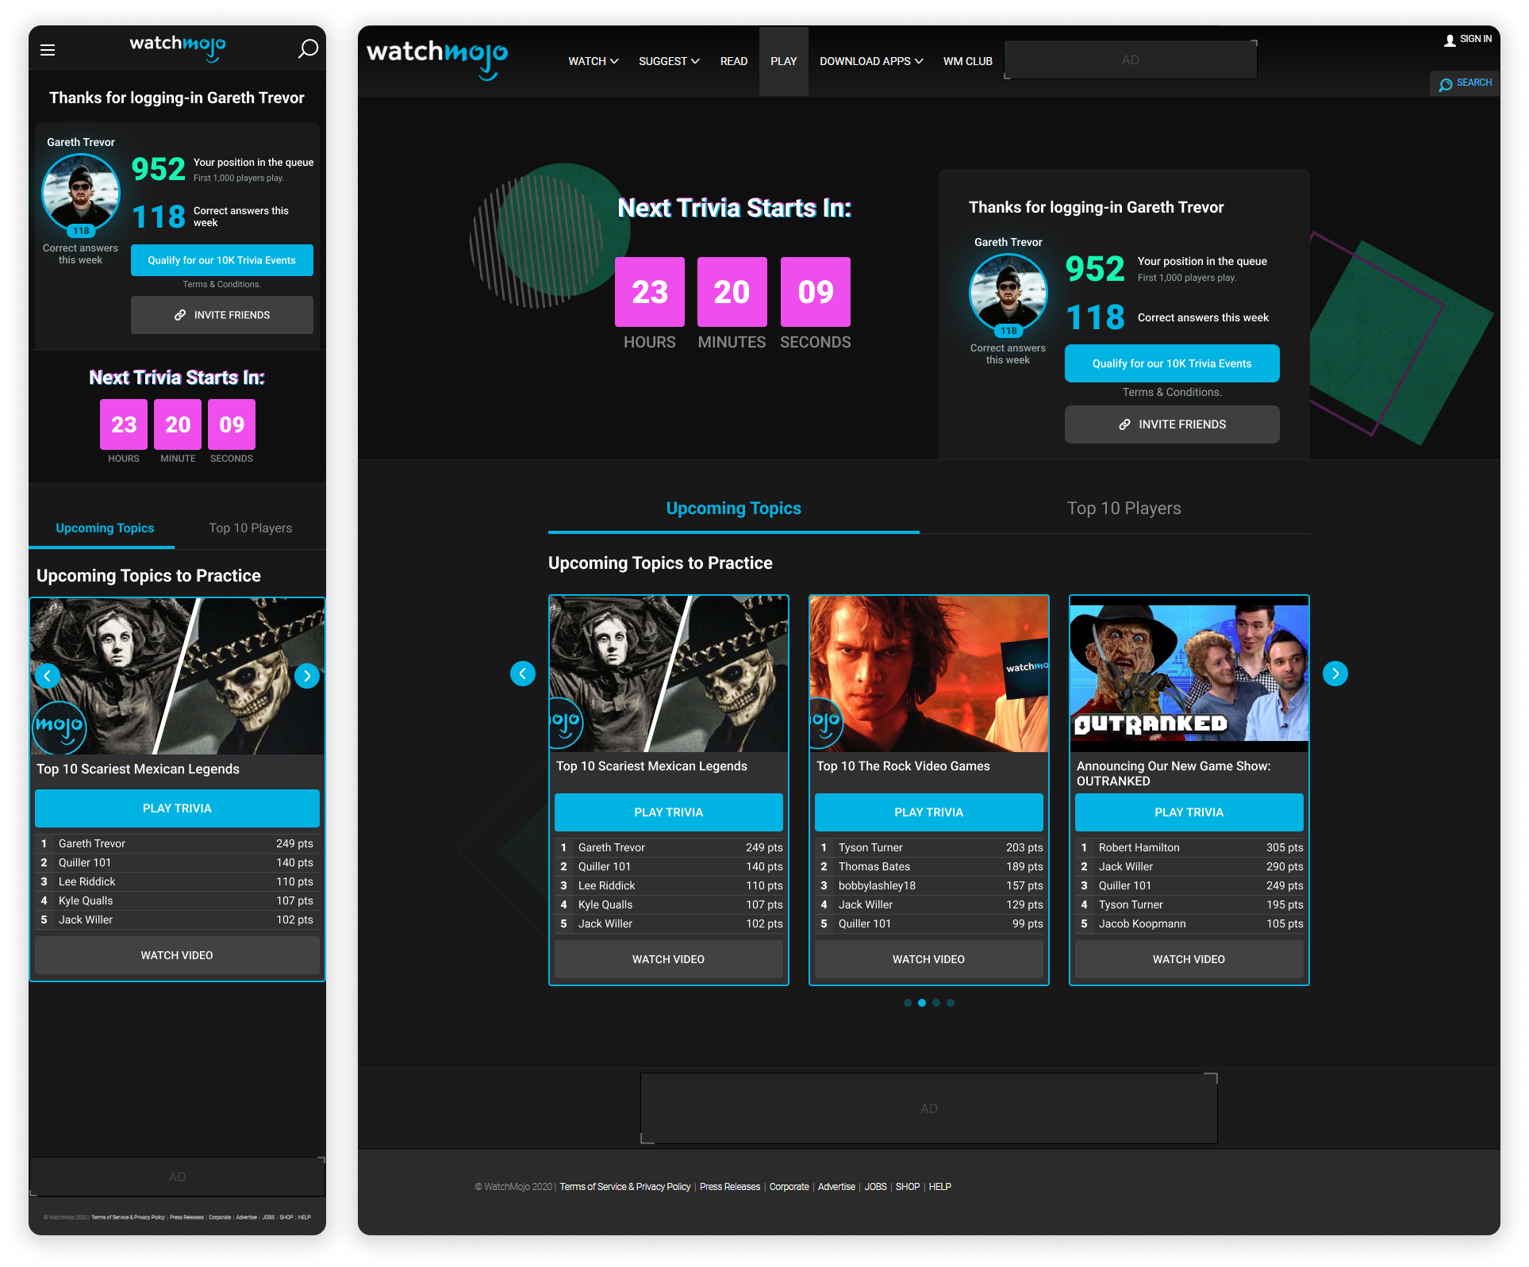Click mobile Qualify for 10K Trivia Events
Image resolution: width=1529 pixels, height=1267 pixels.
(222, 260)
